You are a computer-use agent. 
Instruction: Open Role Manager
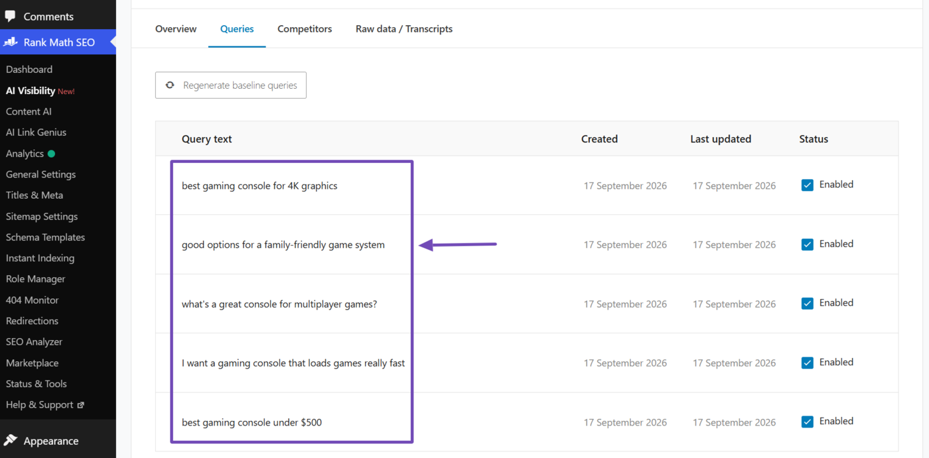click(x=35, y=279)
